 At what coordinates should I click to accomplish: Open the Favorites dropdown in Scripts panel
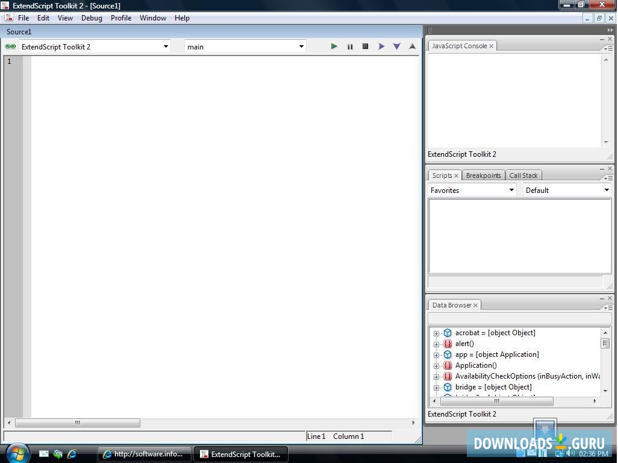472,190
